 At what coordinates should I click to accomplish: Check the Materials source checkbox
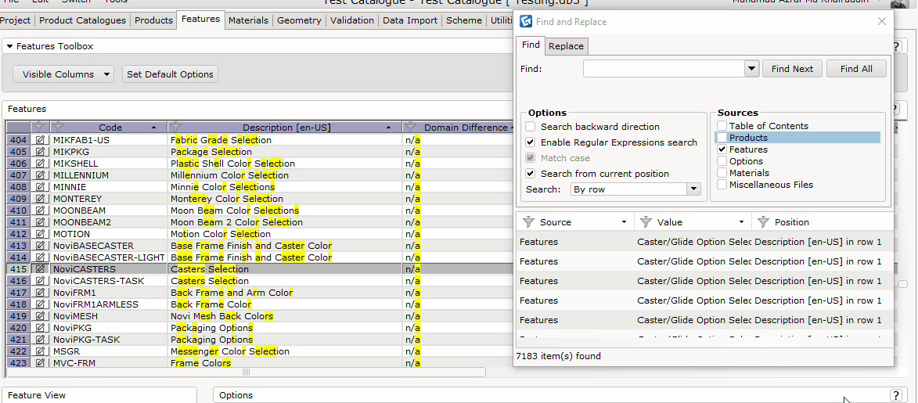(x=722, y=173)
